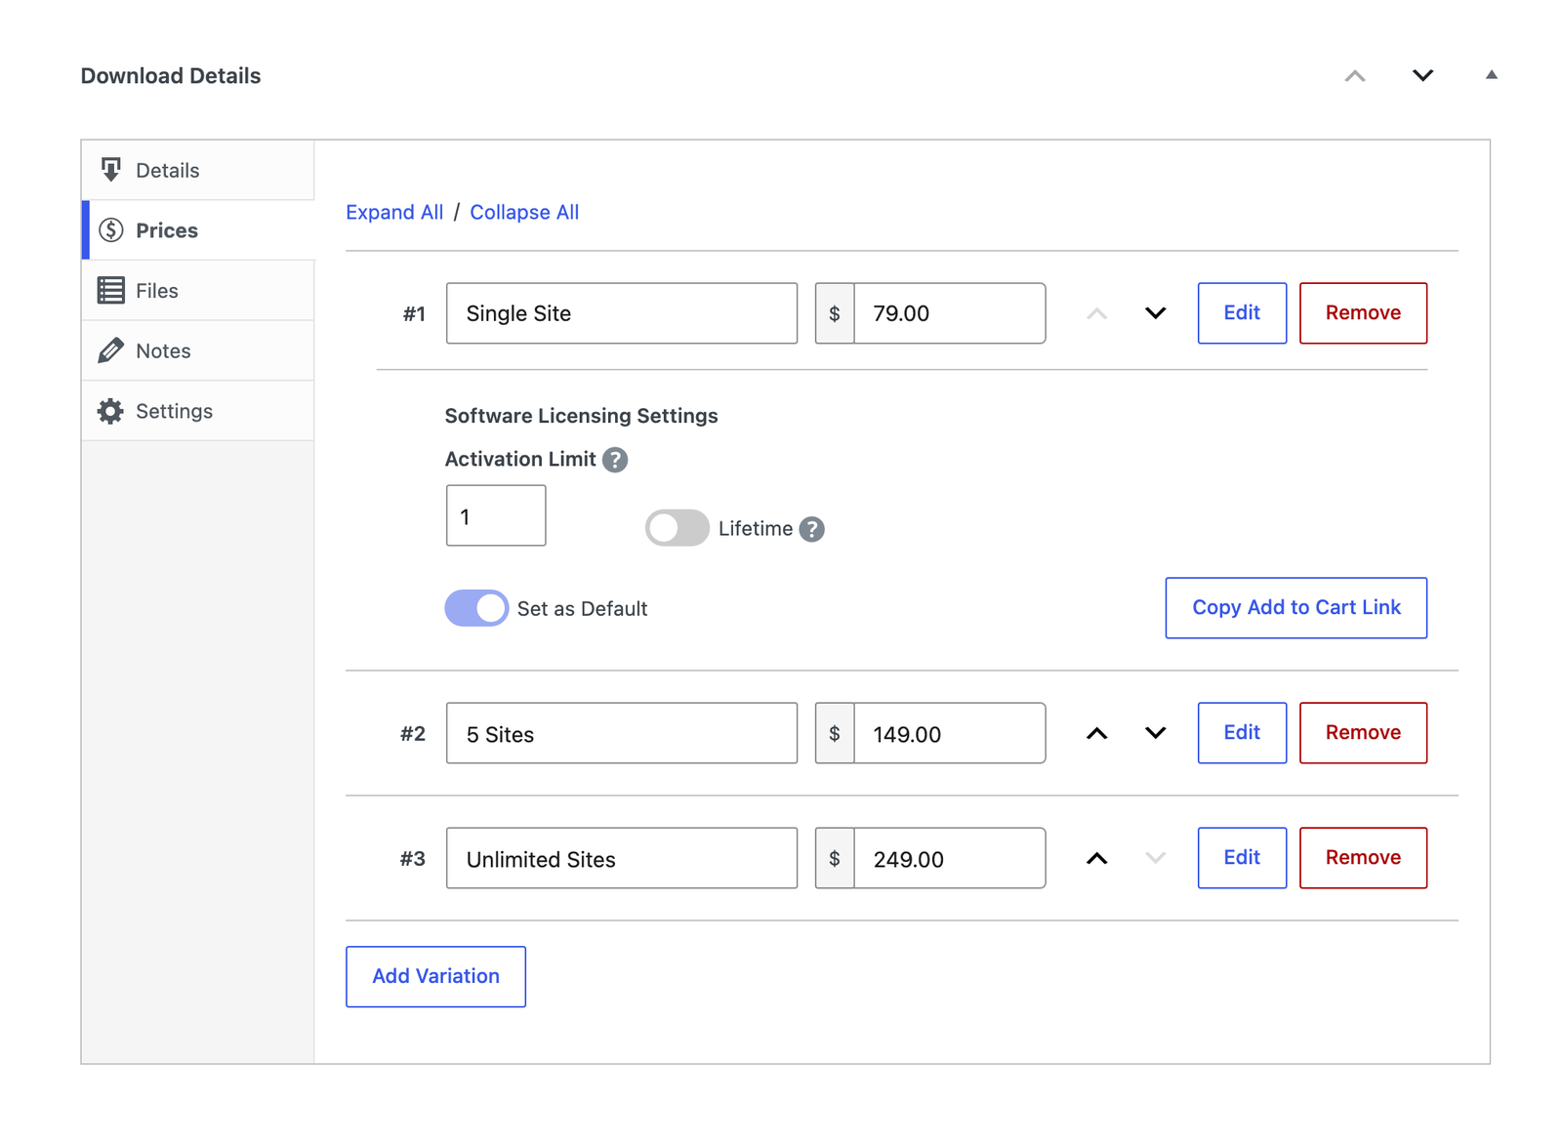Enable the Lifetime toggle
Image resolution: width=1562 pixels, height=1145 pixels.
(678, 528)
